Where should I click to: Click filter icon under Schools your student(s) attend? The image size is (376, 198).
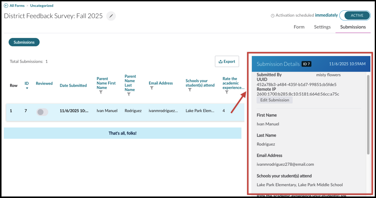click(x=190, y=90)
